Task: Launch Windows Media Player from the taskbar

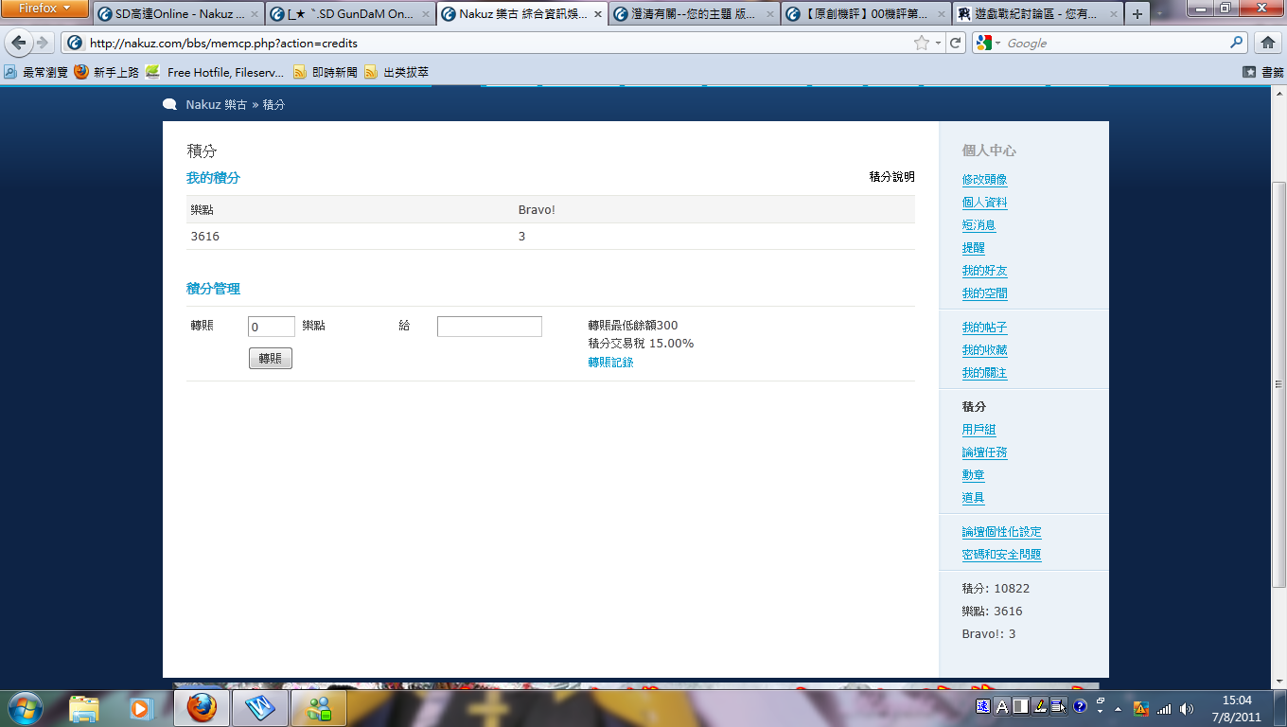Action: 141,708
